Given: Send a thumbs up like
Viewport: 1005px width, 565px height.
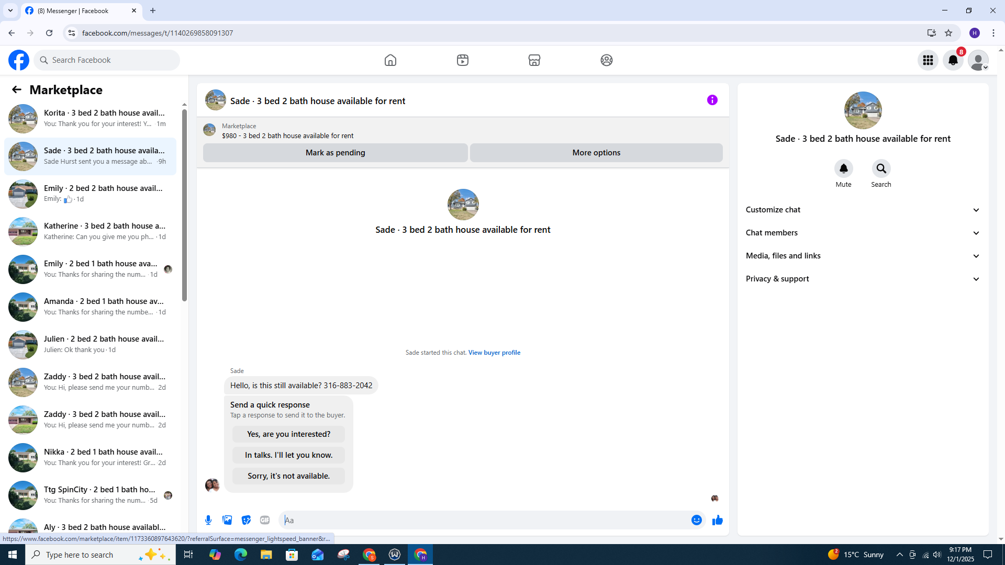Looking at the screenshot, I should [717, 520].
